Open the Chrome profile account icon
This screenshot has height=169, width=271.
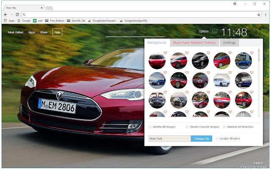tap(235, 4)
